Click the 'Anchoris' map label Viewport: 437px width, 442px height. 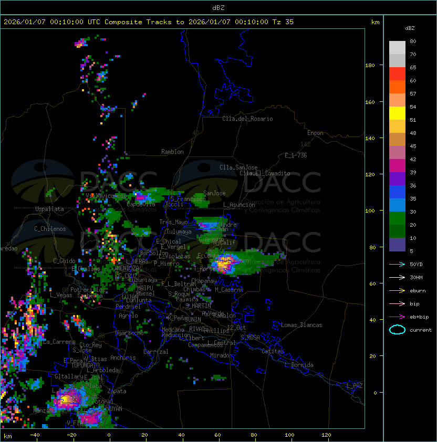[123, 357]
